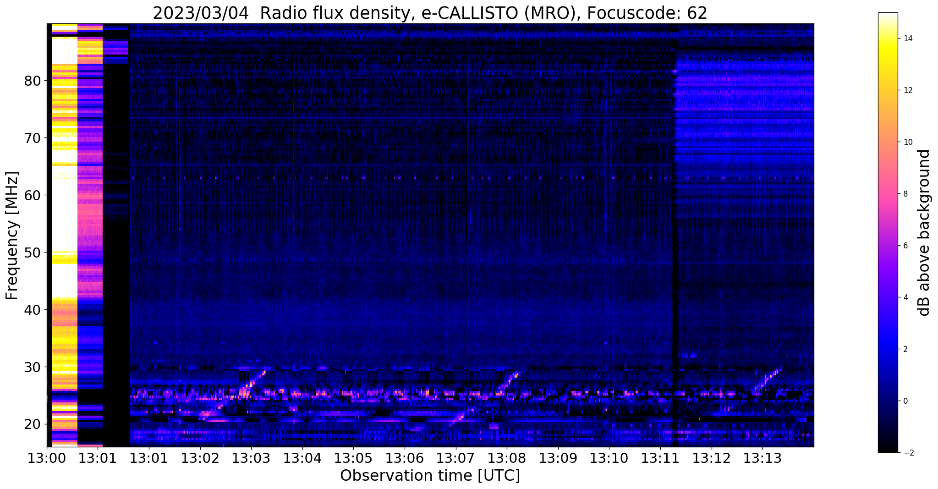This screenshot has height=489, width=938.
Task: Click the 'Frequency [MHz]' axis label
Action: pos(12,236)
